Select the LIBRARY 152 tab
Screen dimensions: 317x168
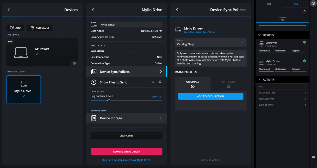(x=283, y=19)
